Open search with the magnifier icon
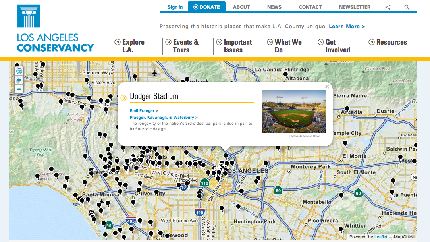430x242 pixels. click(x=407, y=8)
